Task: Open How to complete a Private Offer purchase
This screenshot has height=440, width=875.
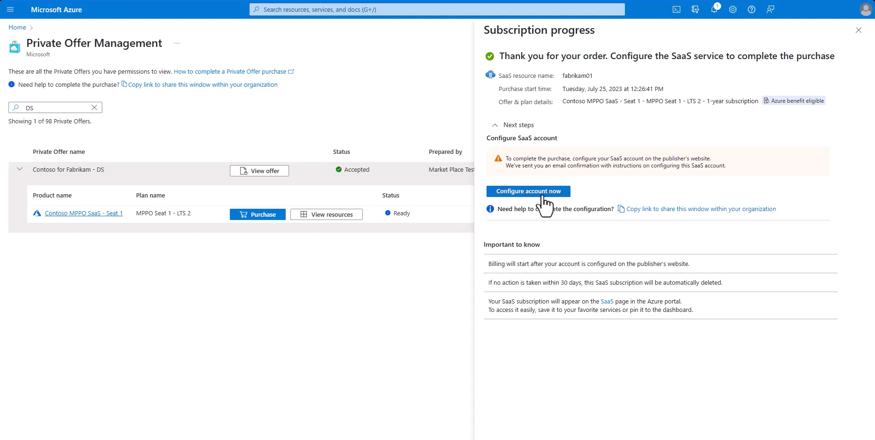Action: (x=234, y=72)
